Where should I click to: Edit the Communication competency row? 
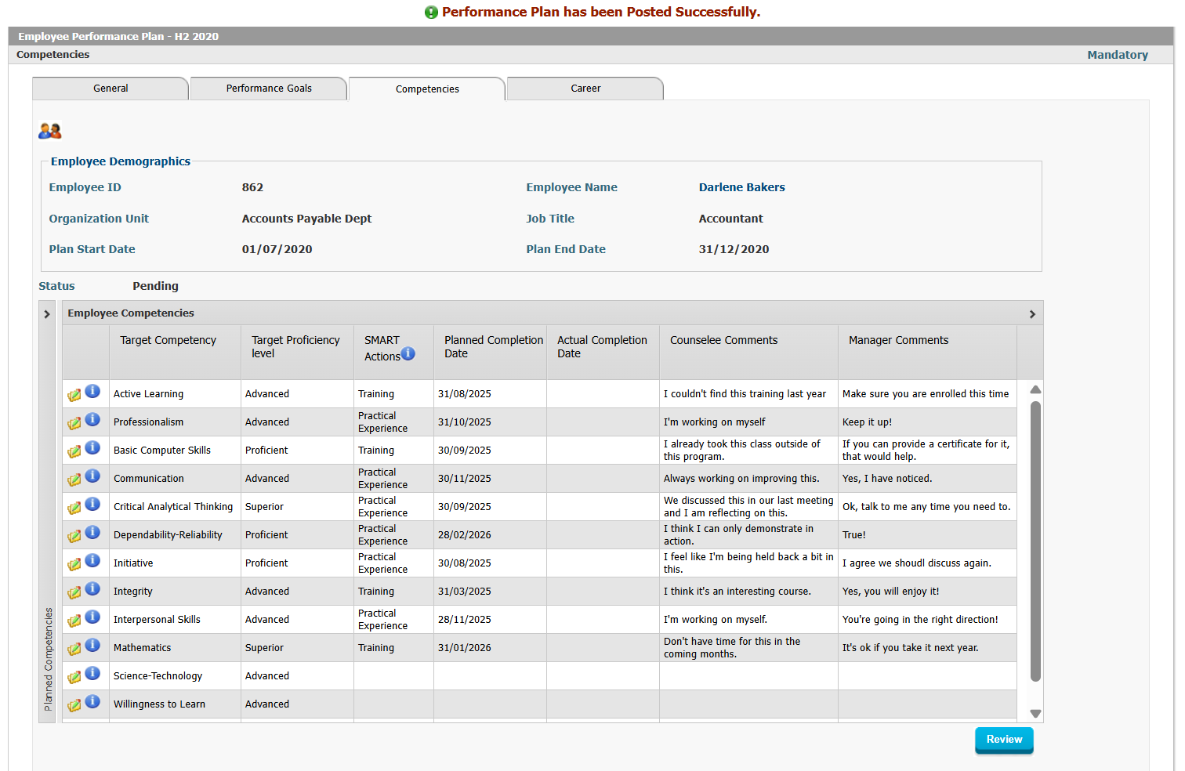click(74, 480)
